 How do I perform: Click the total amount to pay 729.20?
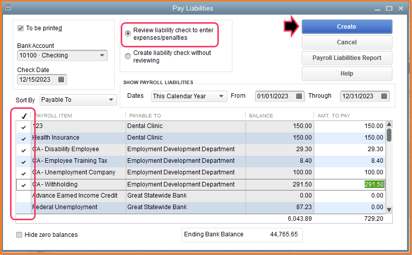(374, 219)
